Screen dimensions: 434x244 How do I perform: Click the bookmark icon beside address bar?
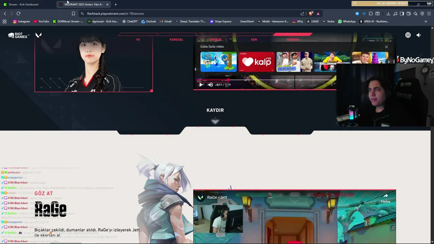(x=73, y=14)
